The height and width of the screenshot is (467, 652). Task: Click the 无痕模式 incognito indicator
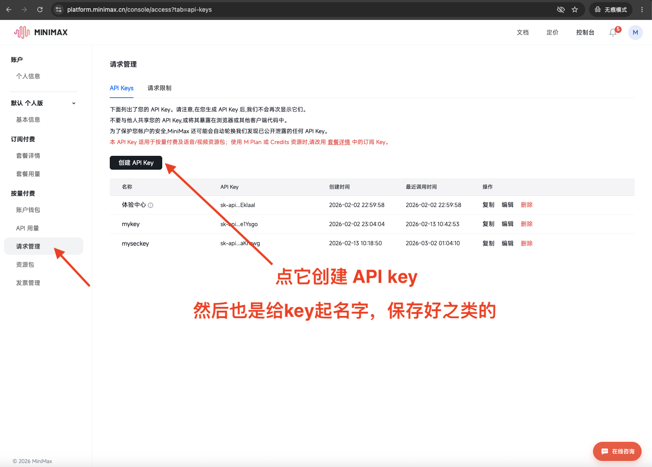click(611, 10)
